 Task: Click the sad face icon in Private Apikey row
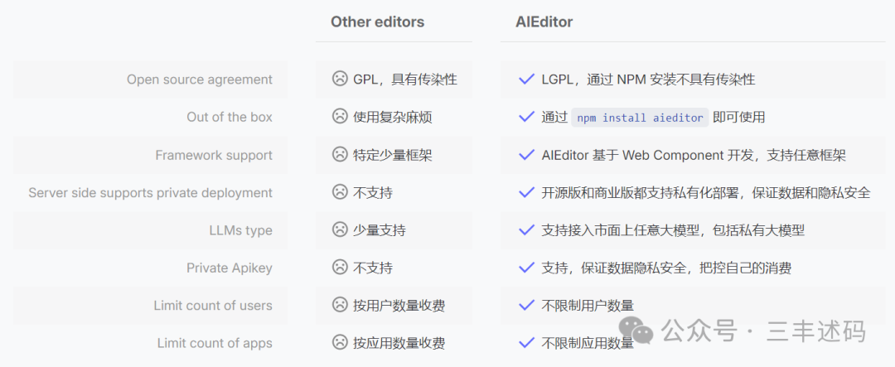[340, 267]
